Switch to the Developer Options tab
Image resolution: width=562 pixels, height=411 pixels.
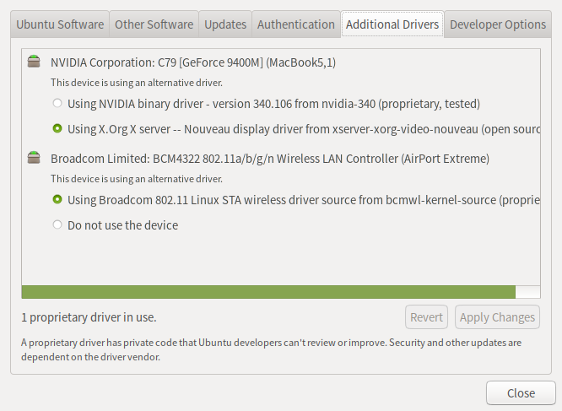pyautogui.click(x=498, y=24)
